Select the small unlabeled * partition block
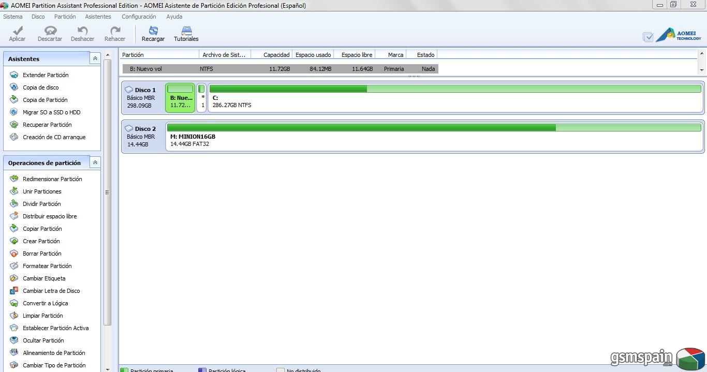Screen dimensions: 707x372 (202, 98)
